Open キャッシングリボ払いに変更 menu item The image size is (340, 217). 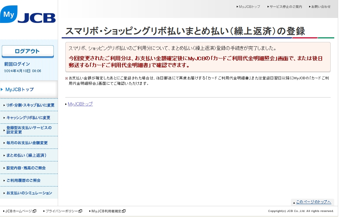click(28, 118)
